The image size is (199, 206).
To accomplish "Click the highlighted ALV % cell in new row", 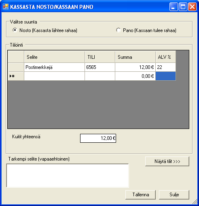I will [165, 76].
